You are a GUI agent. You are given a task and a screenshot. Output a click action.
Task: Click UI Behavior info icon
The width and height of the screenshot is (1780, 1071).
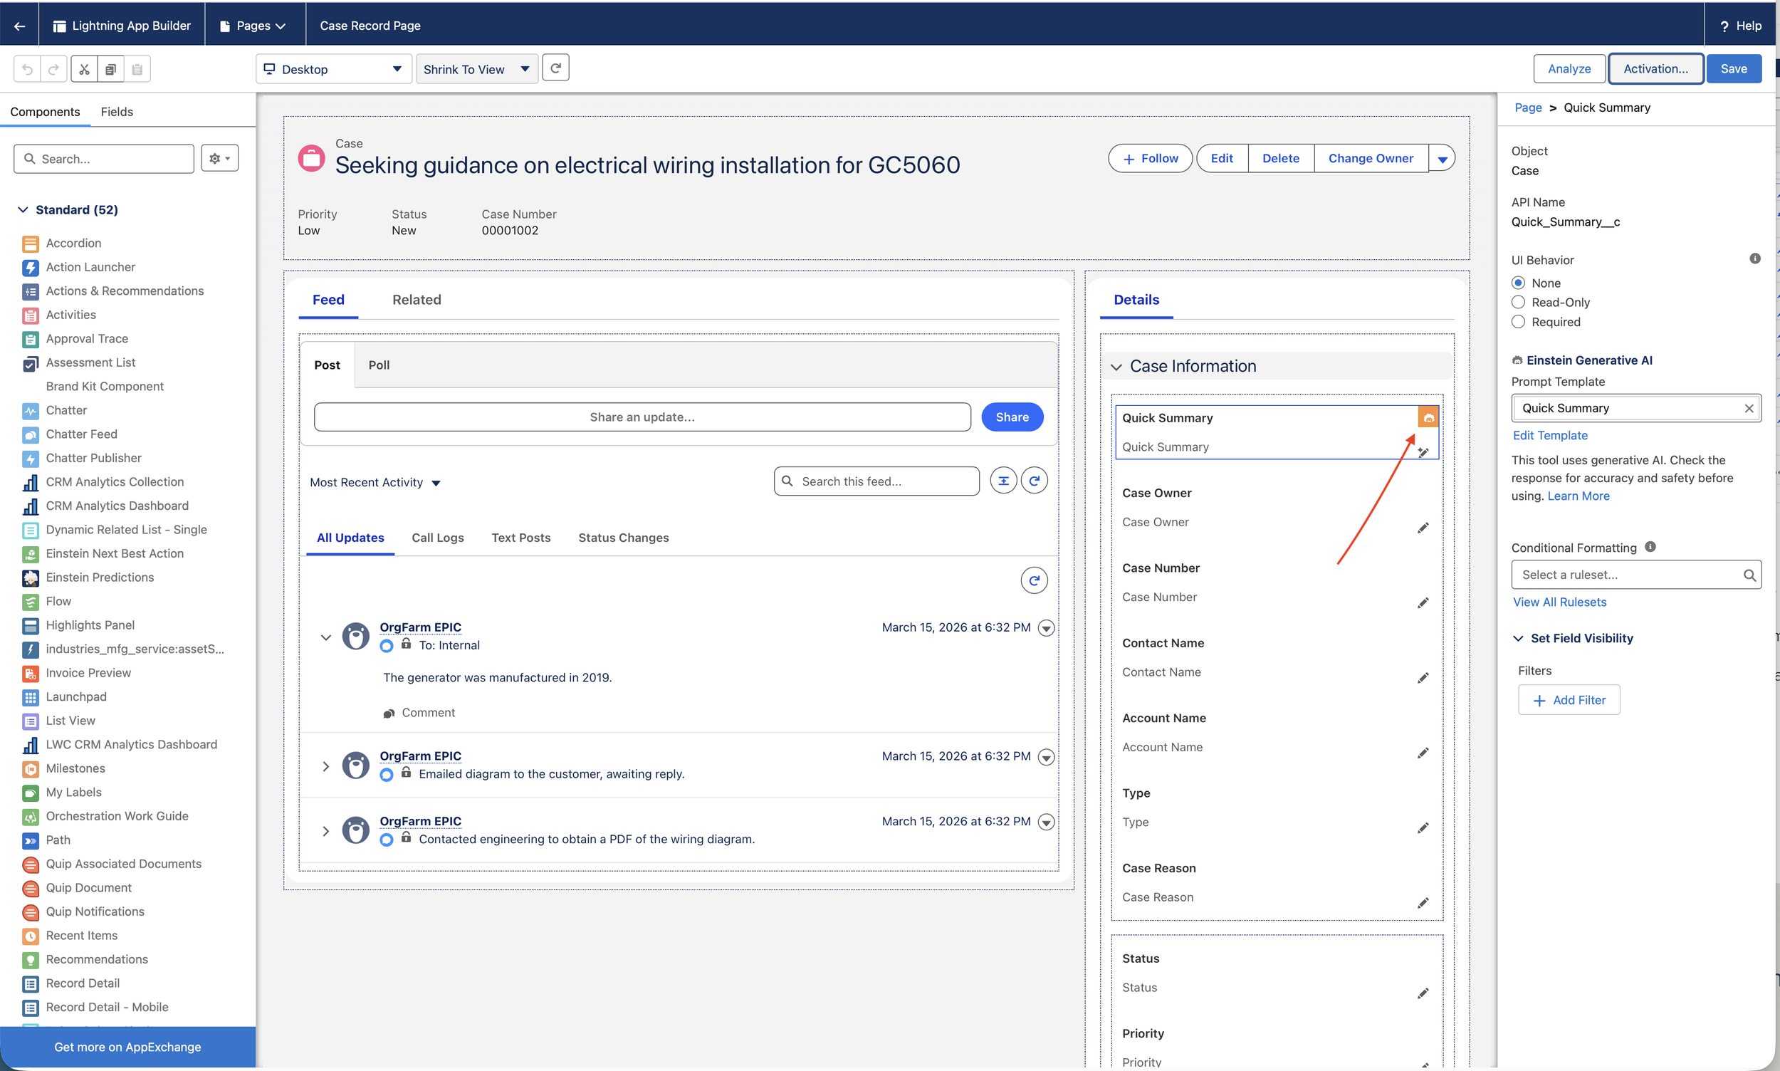pos(1755,258)
